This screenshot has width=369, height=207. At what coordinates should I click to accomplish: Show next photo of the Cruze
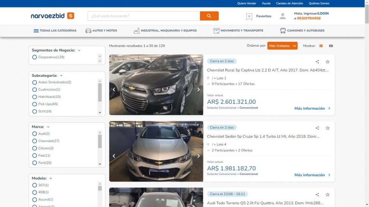click(198, 156)
